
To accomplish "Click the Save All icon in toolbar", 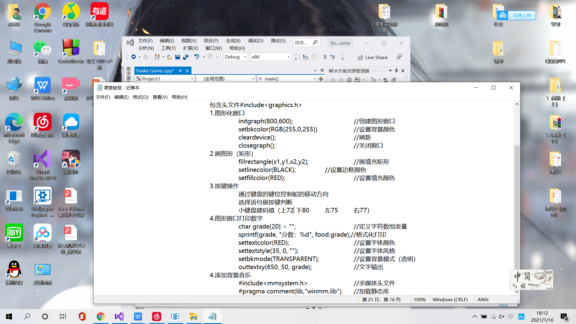I will pos(186,57).
